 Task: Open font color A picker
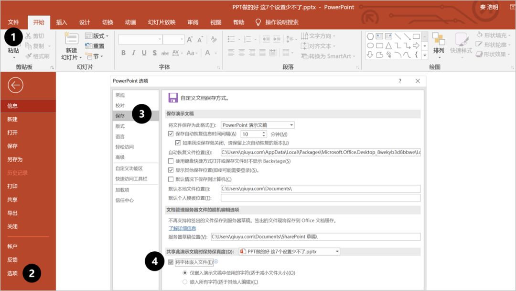pos(208,53)
